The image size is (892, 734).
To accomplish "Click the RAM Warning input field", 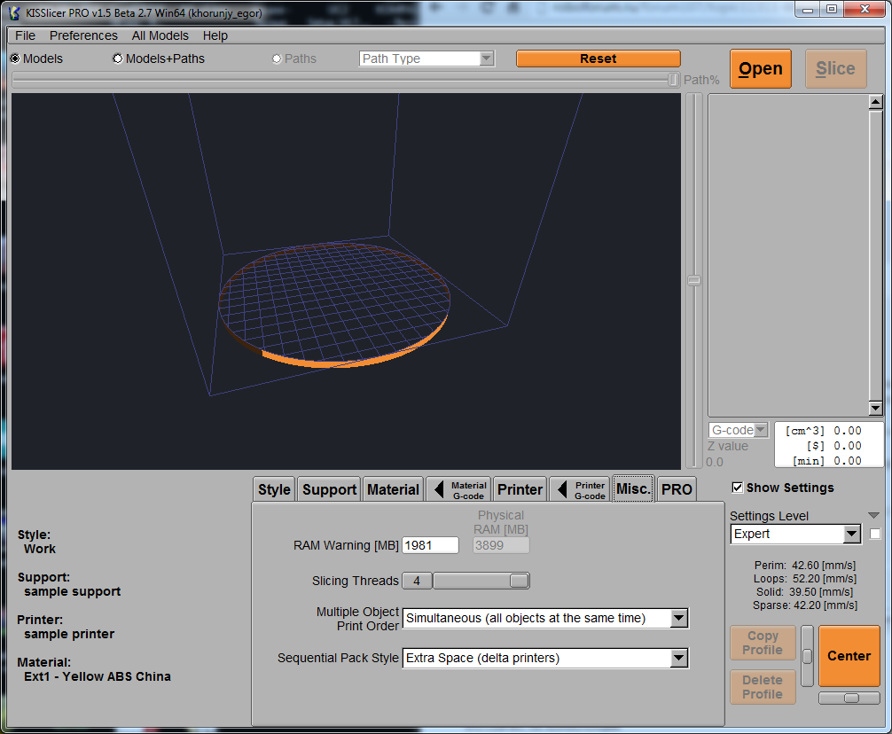I will point(430,545).
